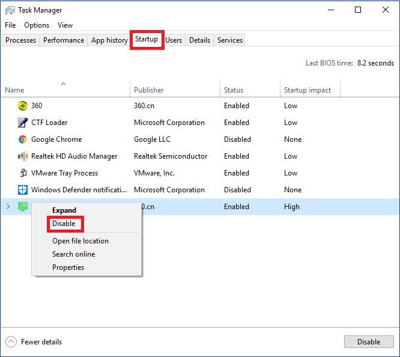Sort list by Startup impact column header

pos(308,90)
